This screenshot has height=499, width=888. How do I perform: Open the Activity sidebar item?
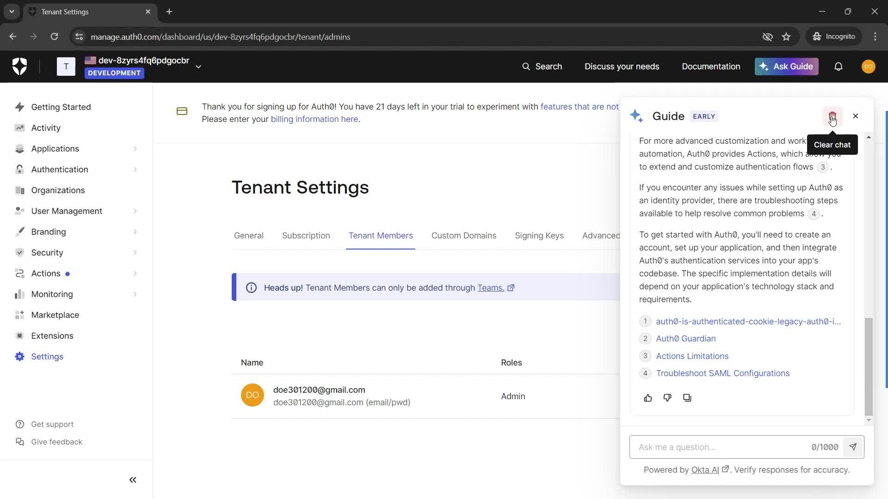(46, 128)
